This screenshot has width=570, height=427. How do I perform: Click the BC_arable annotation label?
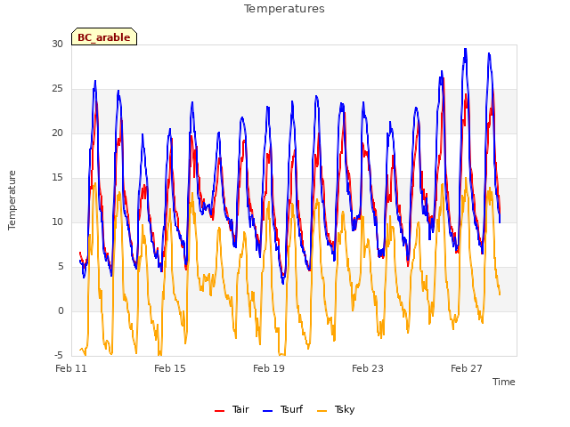(104, 36)
